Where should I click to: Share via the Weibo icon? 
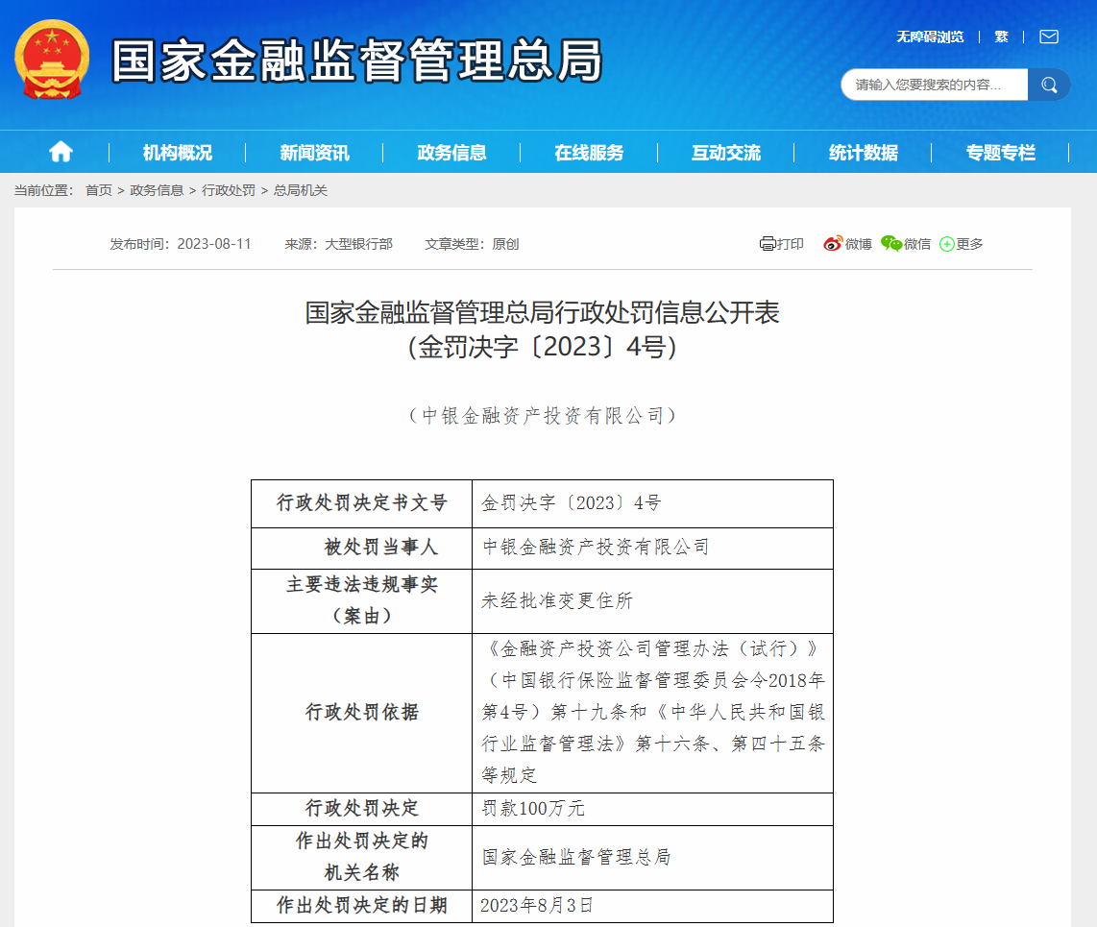pyautogui.click(x=833, y=243)
